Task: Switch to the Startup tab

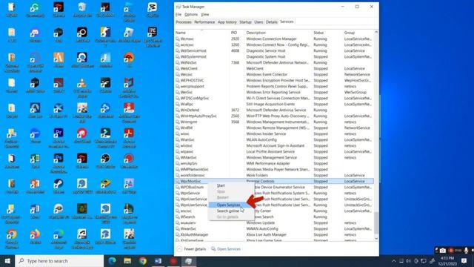Action: tap(245, 22)
